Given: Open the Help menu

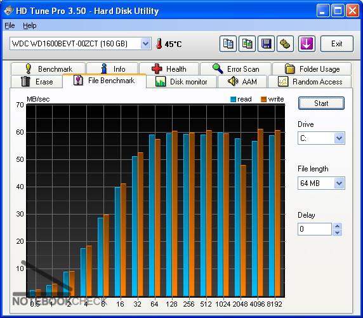Looking at the screenshot, I should tap(30, 25).
